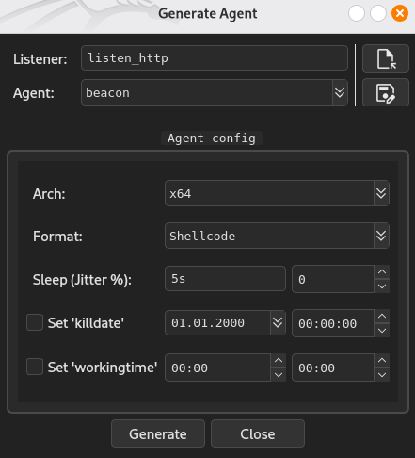Close the Generate Agent window
The height and width of the screenshot is (458, 415).
coord(400,13)
